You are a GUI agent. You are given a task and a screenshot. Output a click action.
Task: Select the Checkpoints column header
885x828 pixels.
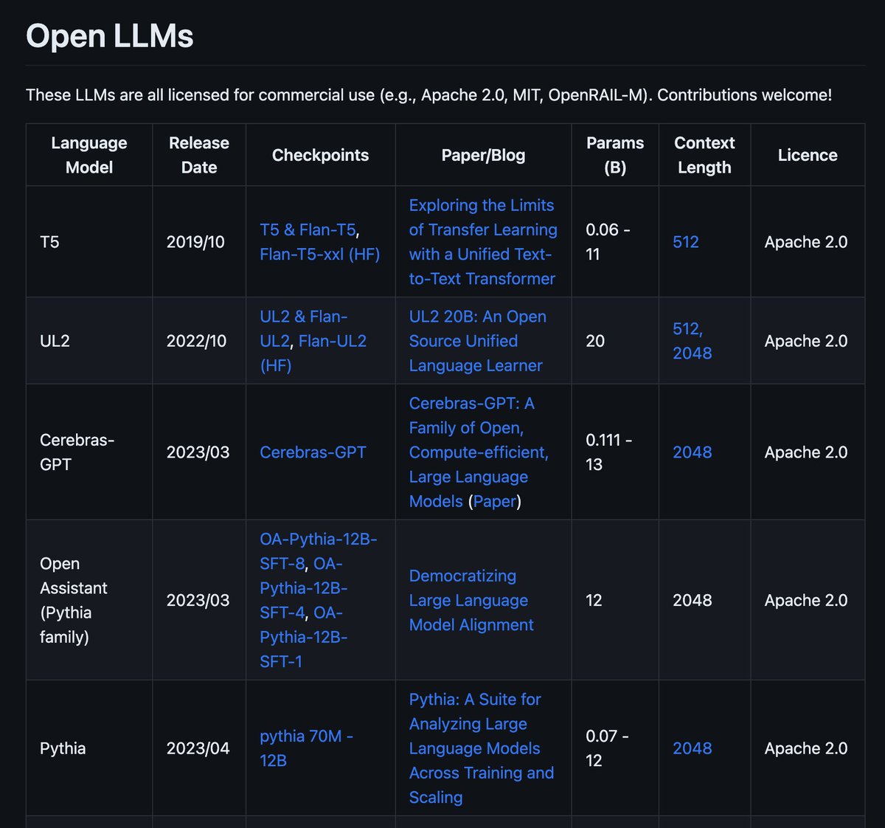[x=320, y=155]
